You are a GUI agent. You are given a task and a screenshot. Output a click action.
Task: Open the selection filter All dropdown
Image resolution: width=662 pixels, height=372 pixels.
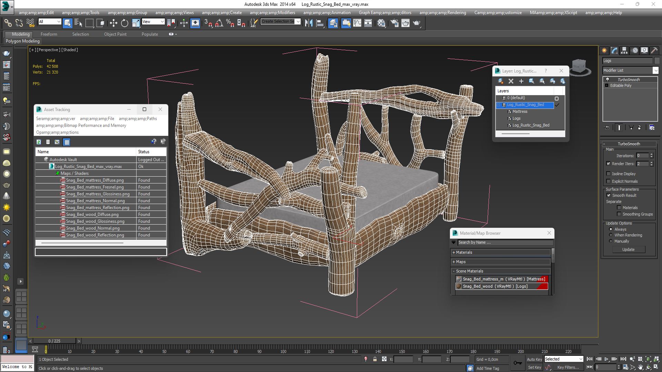pos(50,22)
